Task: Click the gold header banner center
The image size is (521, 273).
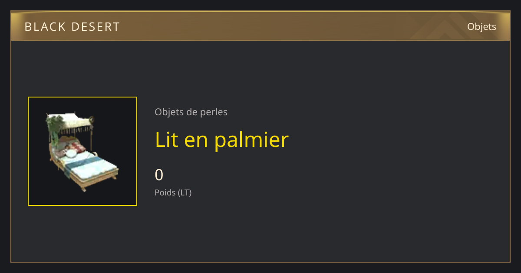Action: (x=260, y=26)
